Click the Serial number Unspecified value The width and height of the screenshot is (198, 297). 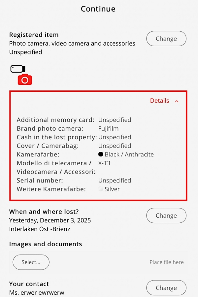pos(115,180)
